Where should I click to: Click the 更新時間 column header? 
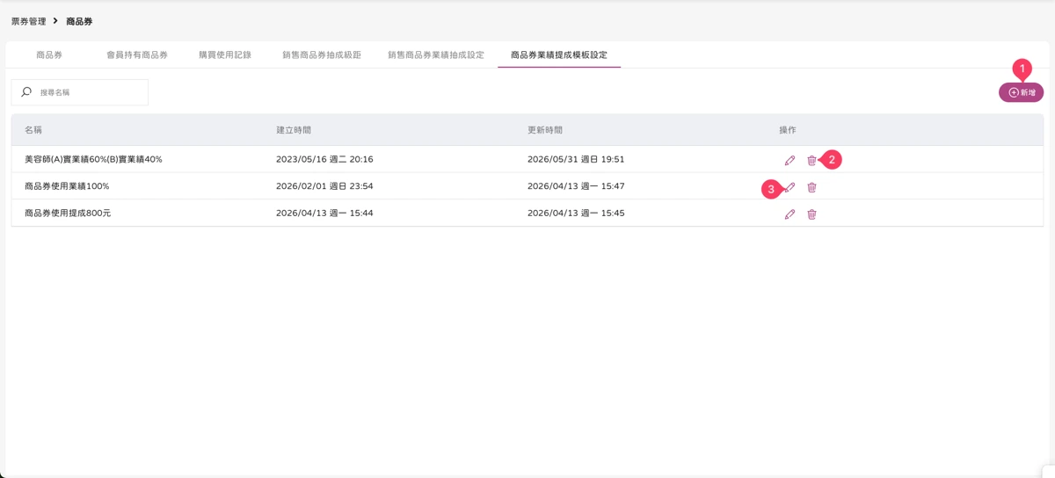(545, 130)
